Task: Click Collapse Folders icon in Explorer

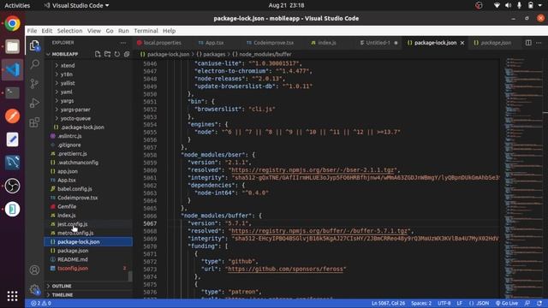Action: (127, 54)
